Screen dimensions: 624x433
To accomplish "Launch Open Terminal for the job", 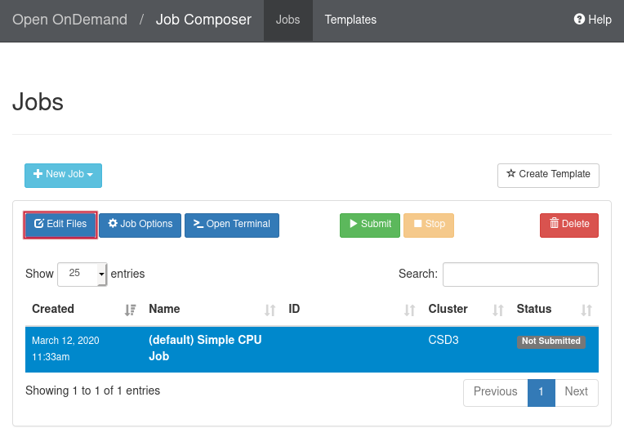I will [232, 225].
